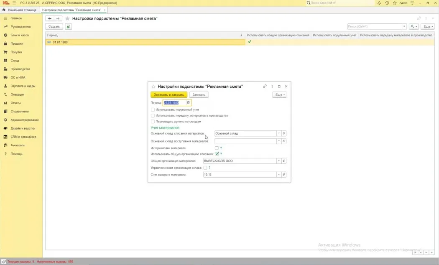Close the Настройки подсистемы tab
Image resolution: width=439 pixels, height=265 pixels.
[105, 10]
